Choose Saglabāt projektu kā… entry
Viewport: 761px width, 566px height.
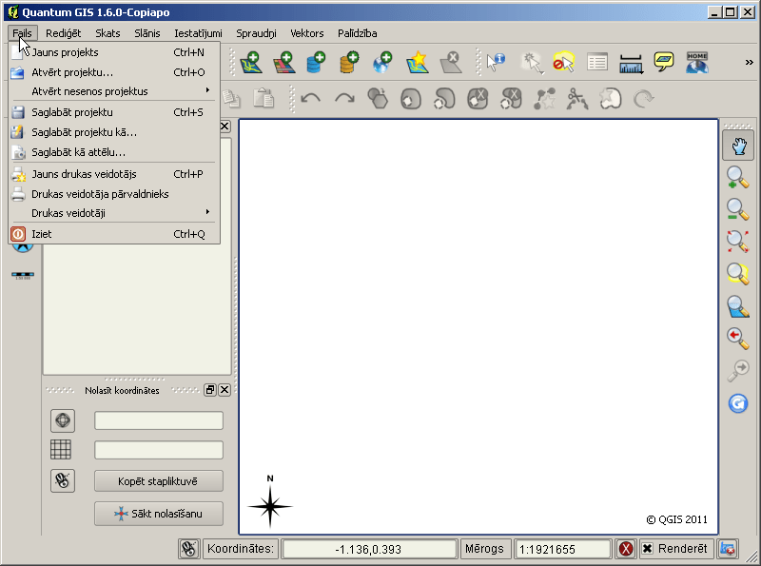(114, 132)
